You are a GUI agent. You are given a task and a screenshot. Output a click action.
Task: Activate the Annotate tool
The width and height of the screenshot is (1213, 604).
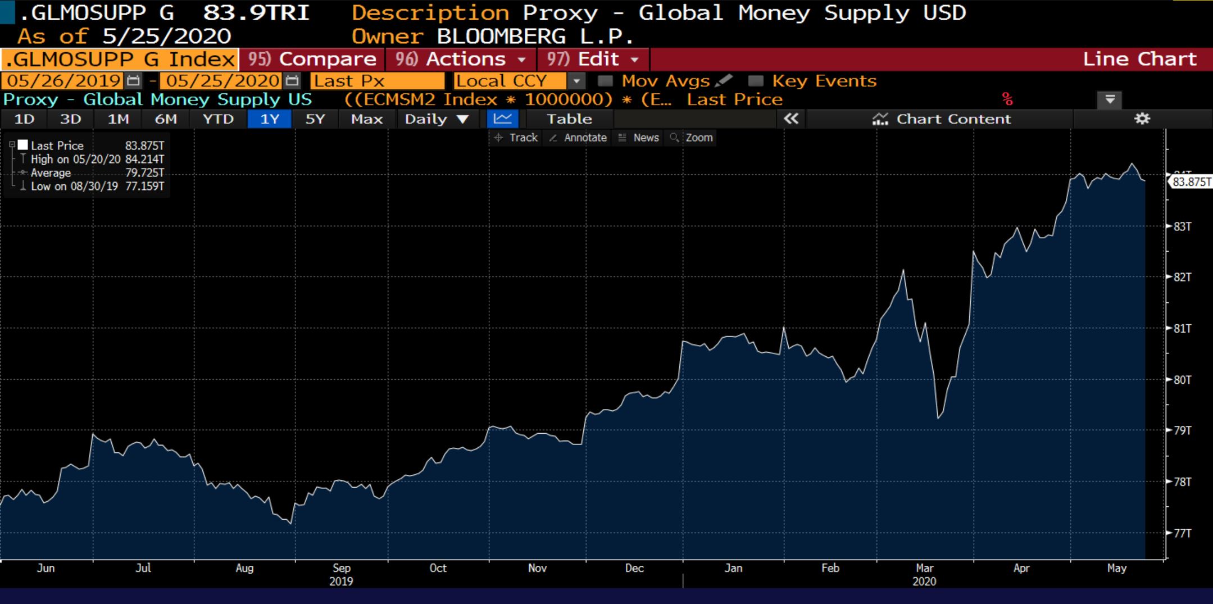(x=578, y=138)
